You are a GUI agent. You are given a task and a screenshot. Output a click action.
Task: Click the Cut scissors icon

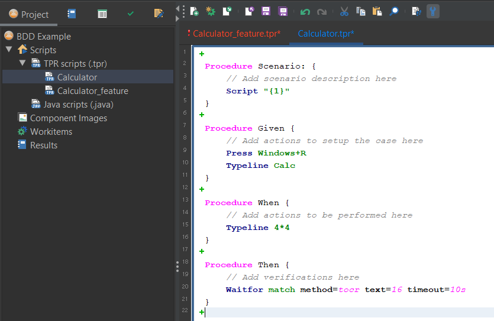point(344,11)
